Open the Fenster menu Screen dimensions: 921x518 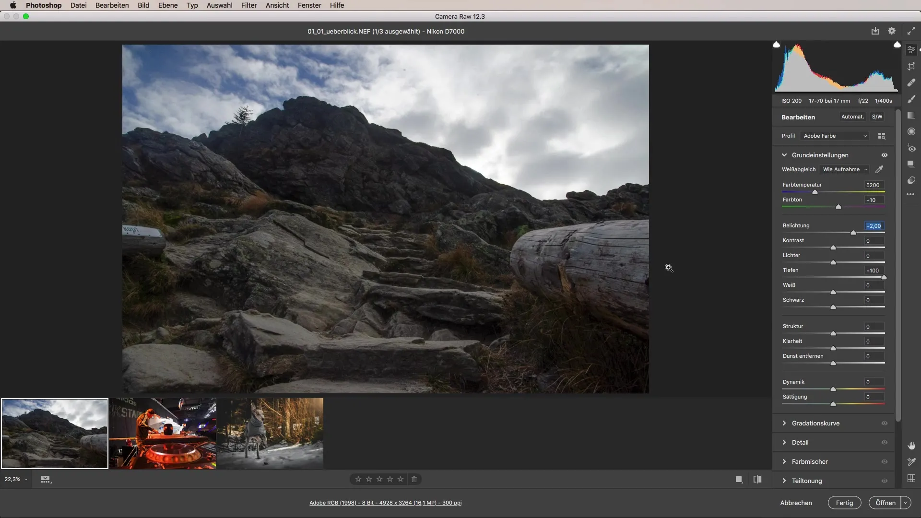[309, 5]
